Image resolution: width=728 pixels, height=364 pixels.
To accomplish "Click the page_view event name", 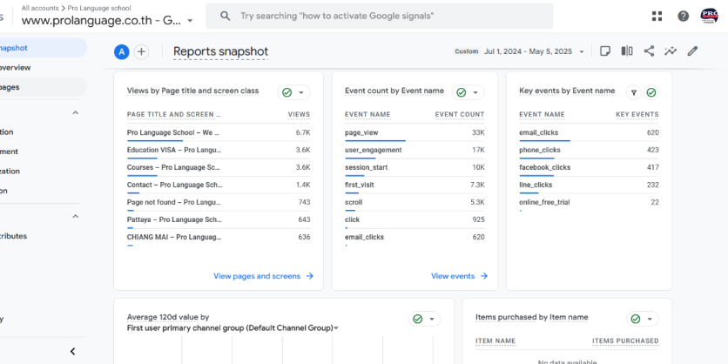I will (361, 132).
